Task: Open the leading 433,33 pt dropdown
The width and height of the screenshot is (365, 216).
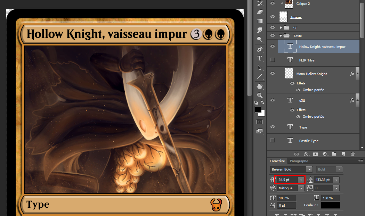Action: point(336,180)
